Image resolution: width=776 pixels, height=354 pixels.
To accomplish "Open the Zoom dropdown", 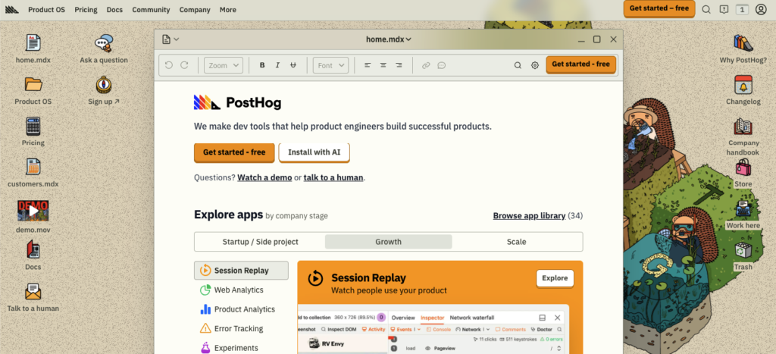I will pyautogui.click(x=224, y=65).
